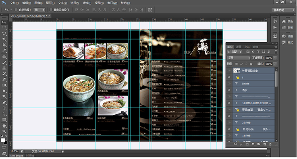297x159 pixels.
Task: Create a new layer icon
Action: point(264,144)
